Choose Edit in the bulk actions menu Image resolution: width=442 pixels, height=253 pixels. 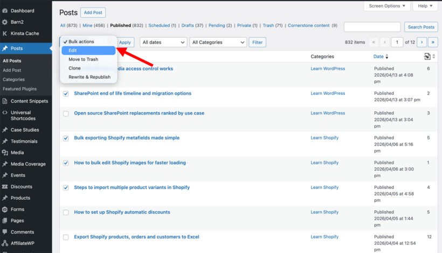(88, 51)
